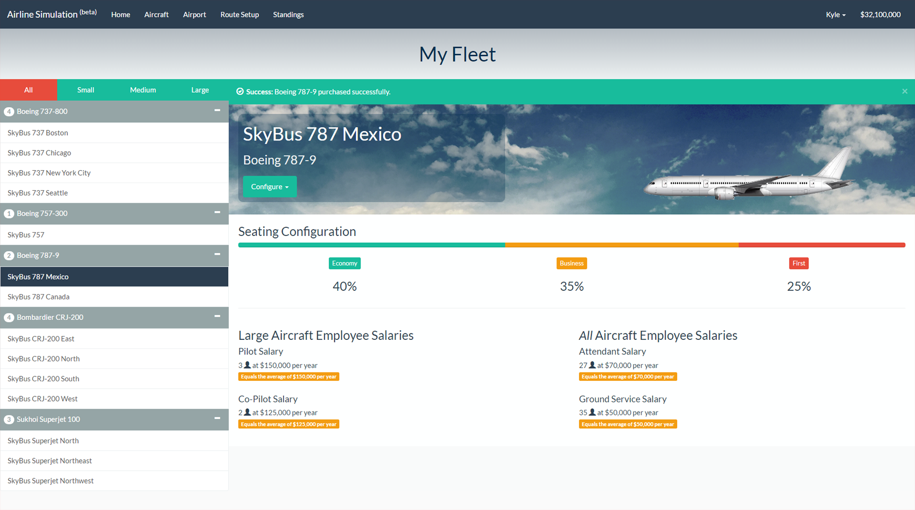The image size is (915, 510).
Task: Collapse the Boeing 757-300 group using minus
Action: (217, 212)
